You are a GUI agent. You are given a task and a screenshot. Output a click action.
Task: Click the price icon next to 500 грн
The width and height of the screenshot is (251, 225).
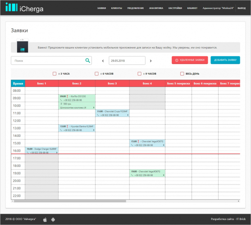[61, 104]
